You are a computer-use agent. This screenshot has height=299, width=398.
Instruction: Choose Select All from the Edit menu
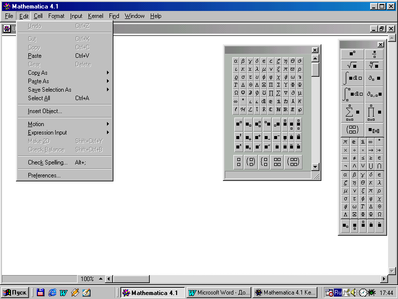coord(65,98)
